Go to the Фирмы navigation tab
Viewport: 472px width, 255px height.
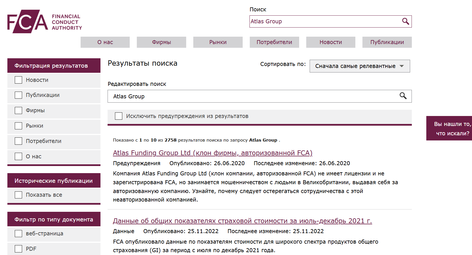tap(161, 42)
